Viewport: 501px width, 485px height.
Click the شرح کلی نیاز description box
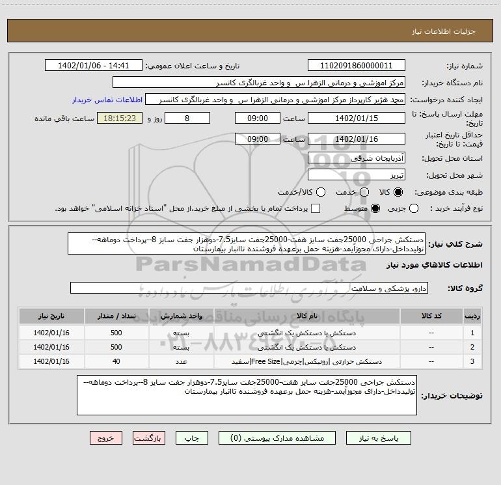coord(247,243)
